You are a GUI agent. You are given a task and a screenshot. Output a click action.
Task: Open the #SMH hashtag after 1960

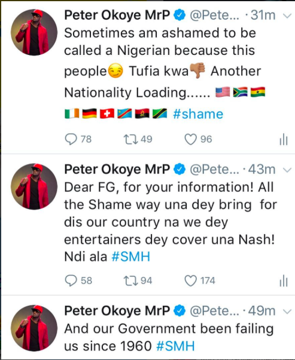[x=175, y=346]
